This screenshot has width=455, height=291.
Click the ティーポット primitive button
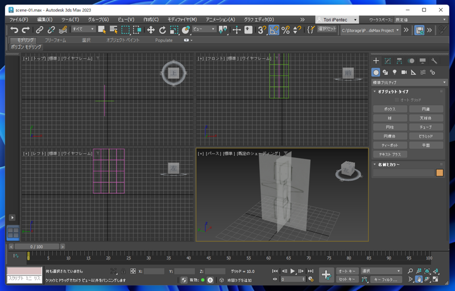[x=390, y=145]
